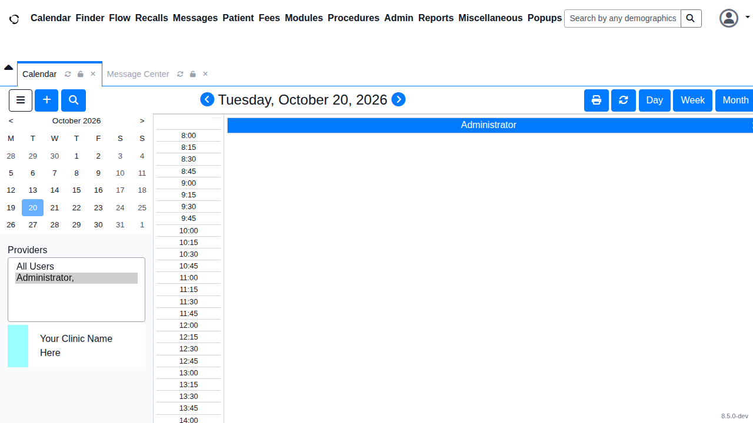Submit the demographics search magnifier
The width and height of the screenshot is (753, 423).
[x=691, y=18]
